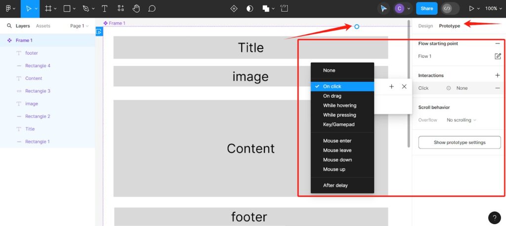Add a new interaction with plus
Viewport: 506px width, 226px height.
pyautogui.click(x=498, y=75)
